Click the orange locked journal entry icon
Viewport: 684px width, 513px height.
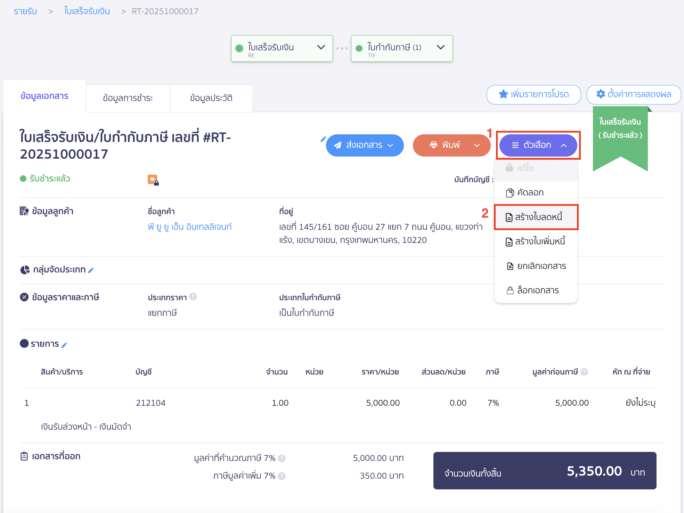(153, 180)
